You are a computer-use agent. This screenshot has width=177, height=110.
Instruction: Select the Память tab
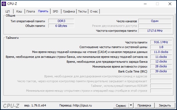click(43, 11)
